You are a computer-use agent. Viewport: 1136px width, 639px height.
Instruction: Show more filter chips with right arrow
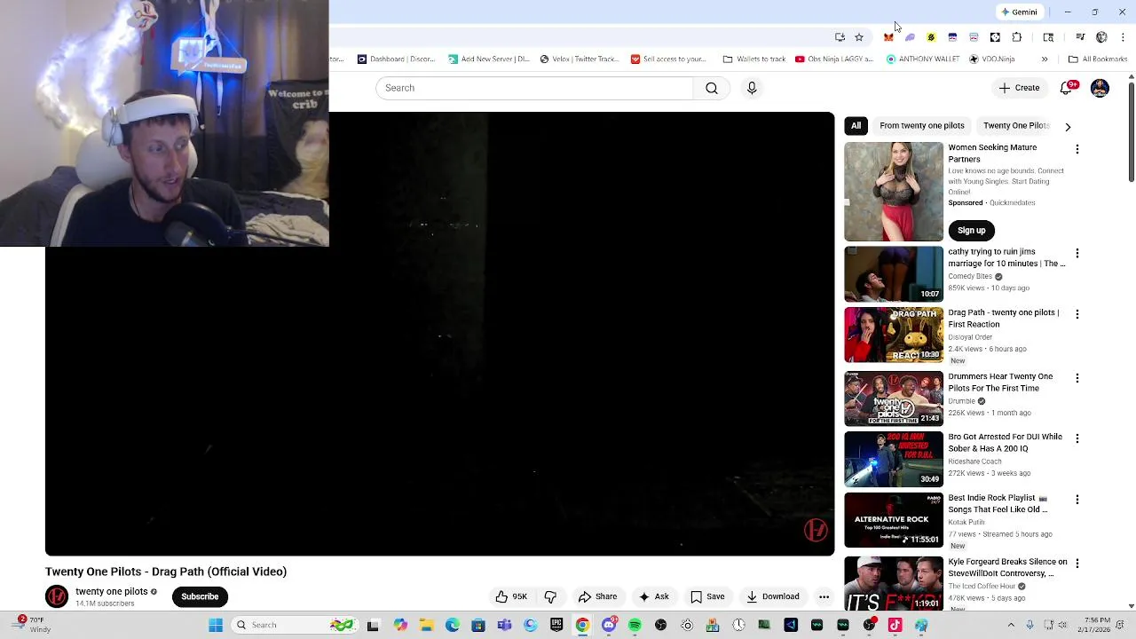tap(1068, 127)
